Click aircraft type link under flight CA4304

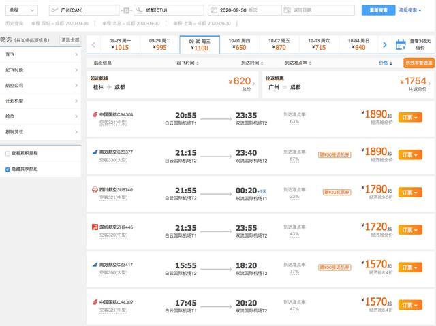(113, 123)
